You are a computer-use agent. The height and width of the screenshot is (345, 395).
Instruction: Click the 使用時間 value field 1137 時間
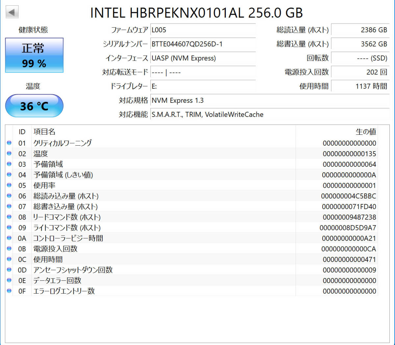tap(360, 86)
